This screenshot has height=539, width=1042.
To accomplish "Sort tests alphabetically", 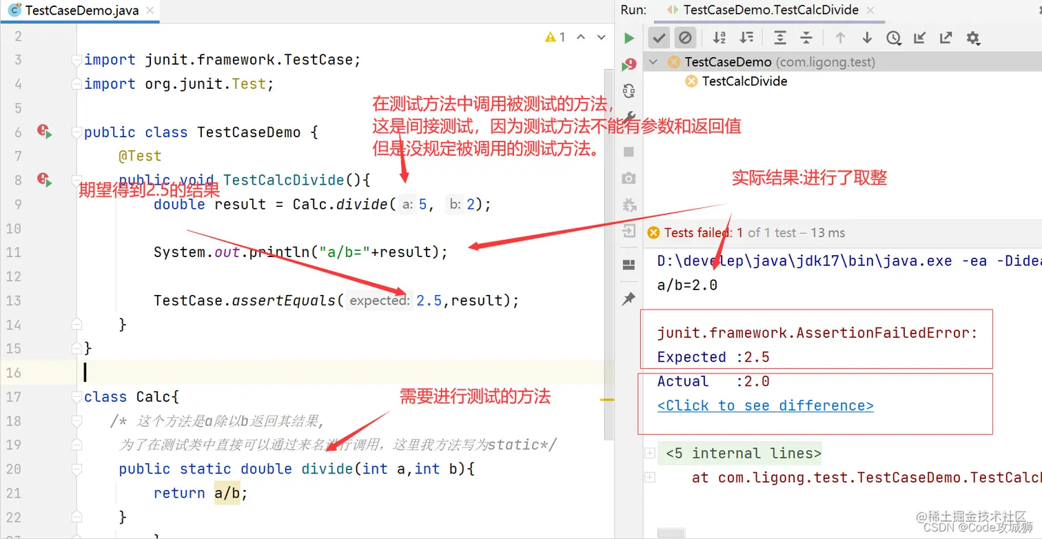I will click(719, 38).
